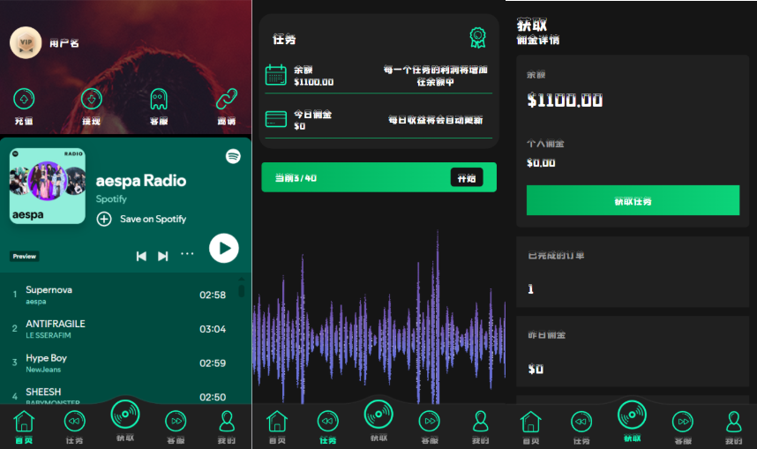Tap 任务 rewind tab on the 获取 screen
Viewport: 757px width, 449px height.
coord(581,427)
